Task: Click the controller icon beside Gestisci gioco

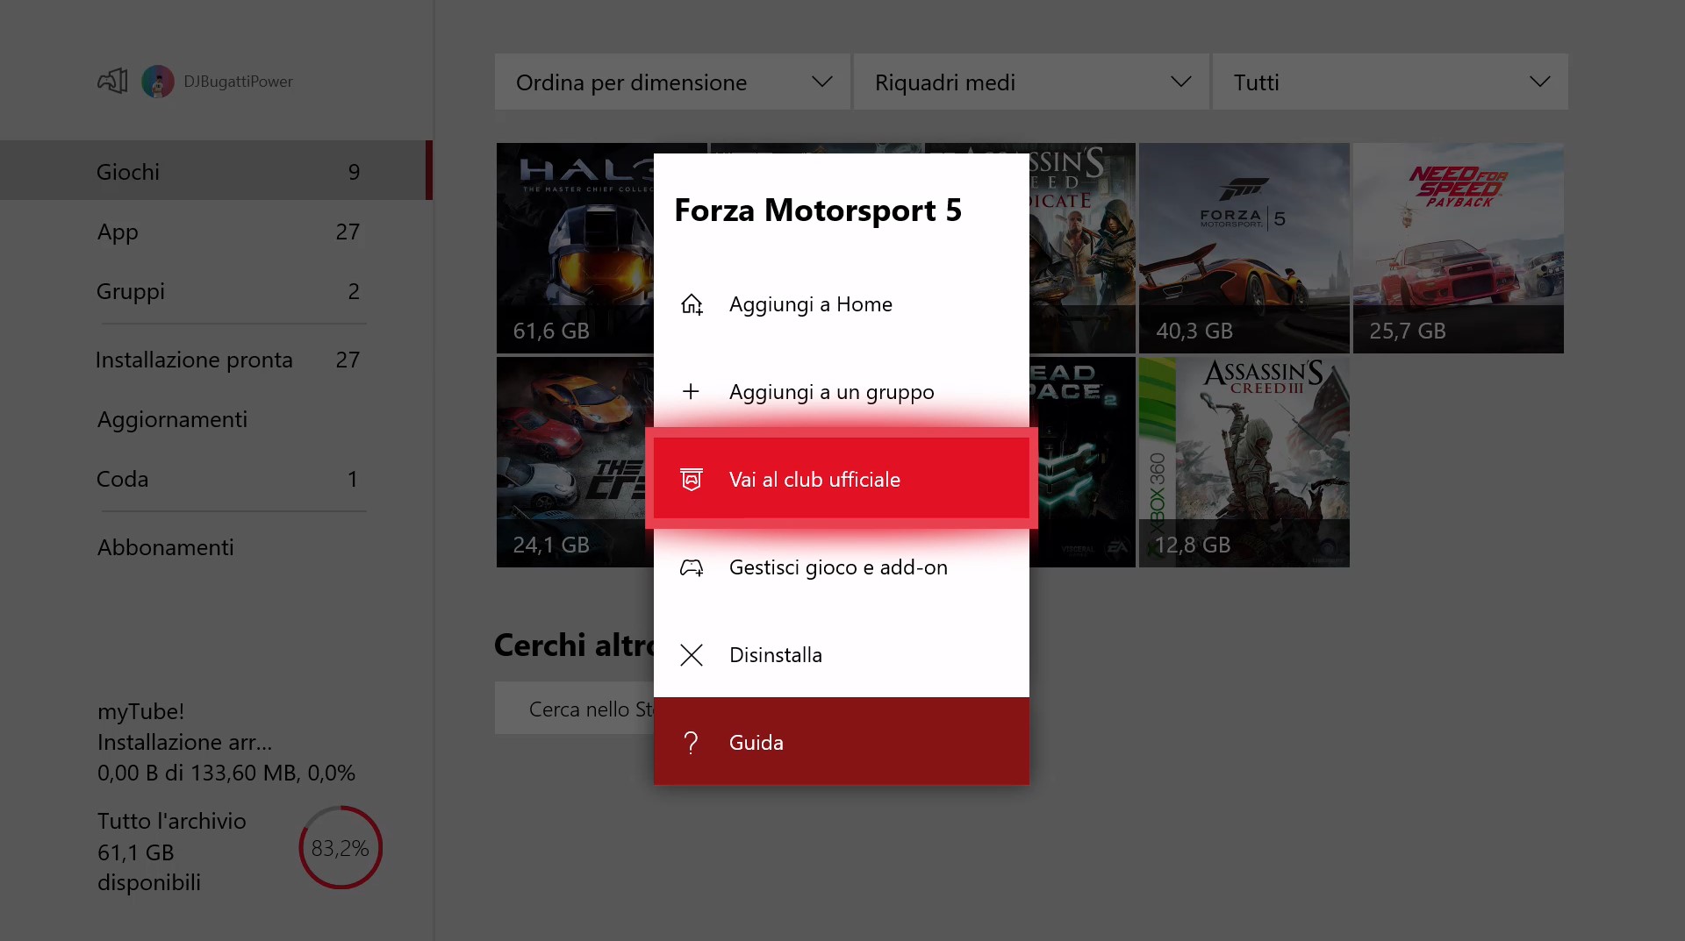Action: point(692,567)
